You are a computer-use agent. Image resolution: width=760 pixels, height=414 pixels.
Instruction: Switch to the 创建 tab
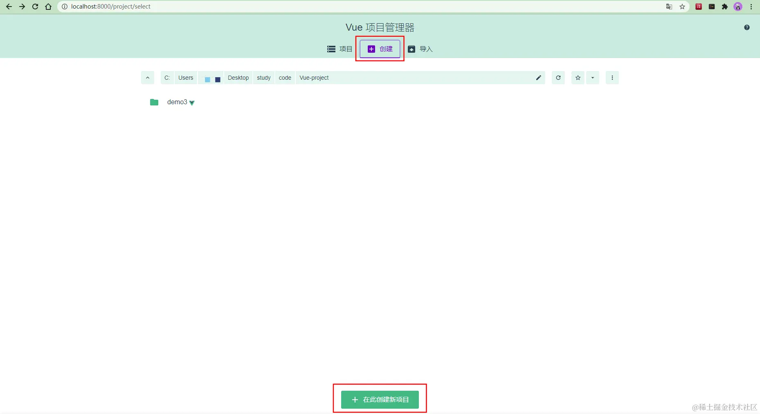coord(380,49)
